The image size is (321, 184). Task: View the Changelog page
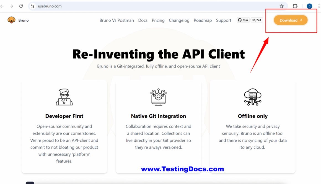(179, 20)
